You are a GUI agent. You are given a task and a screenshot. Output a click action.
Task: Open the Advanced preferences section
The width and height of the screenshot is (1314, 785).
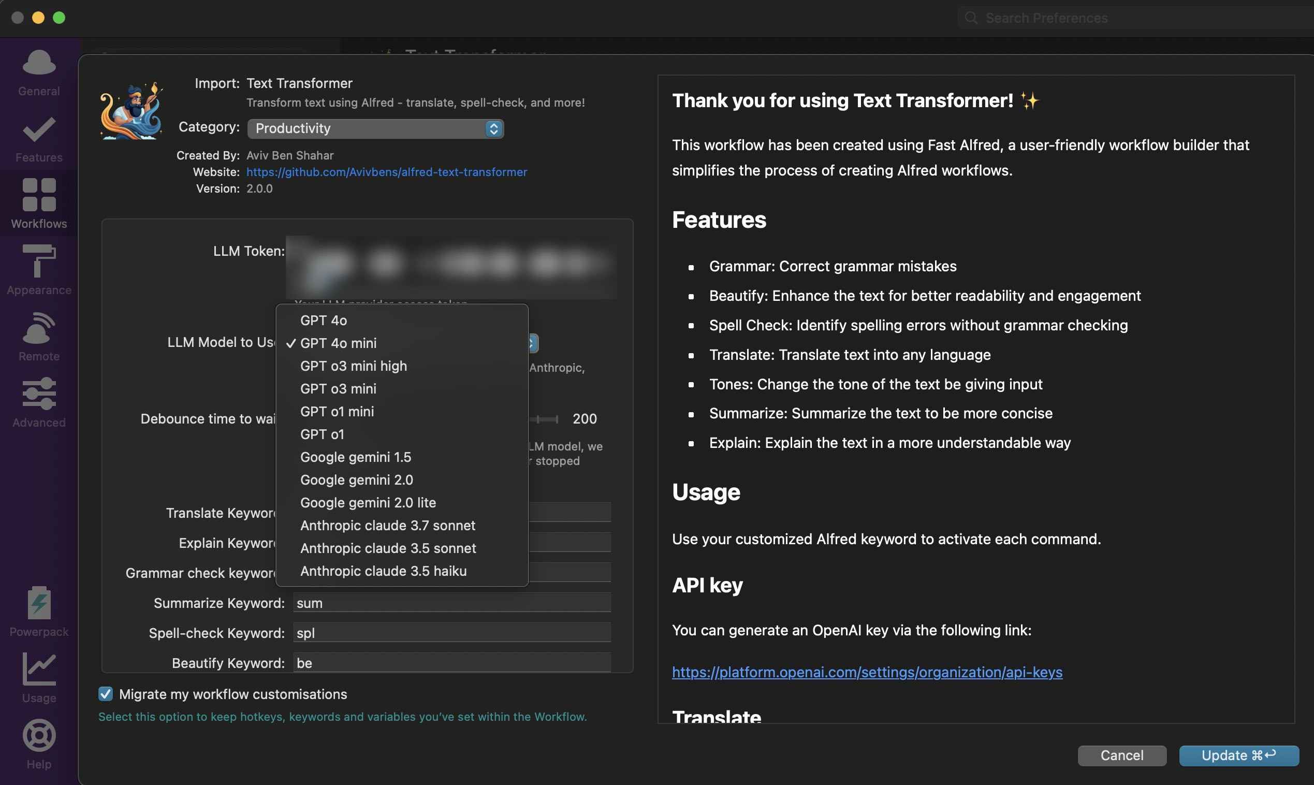39,403
